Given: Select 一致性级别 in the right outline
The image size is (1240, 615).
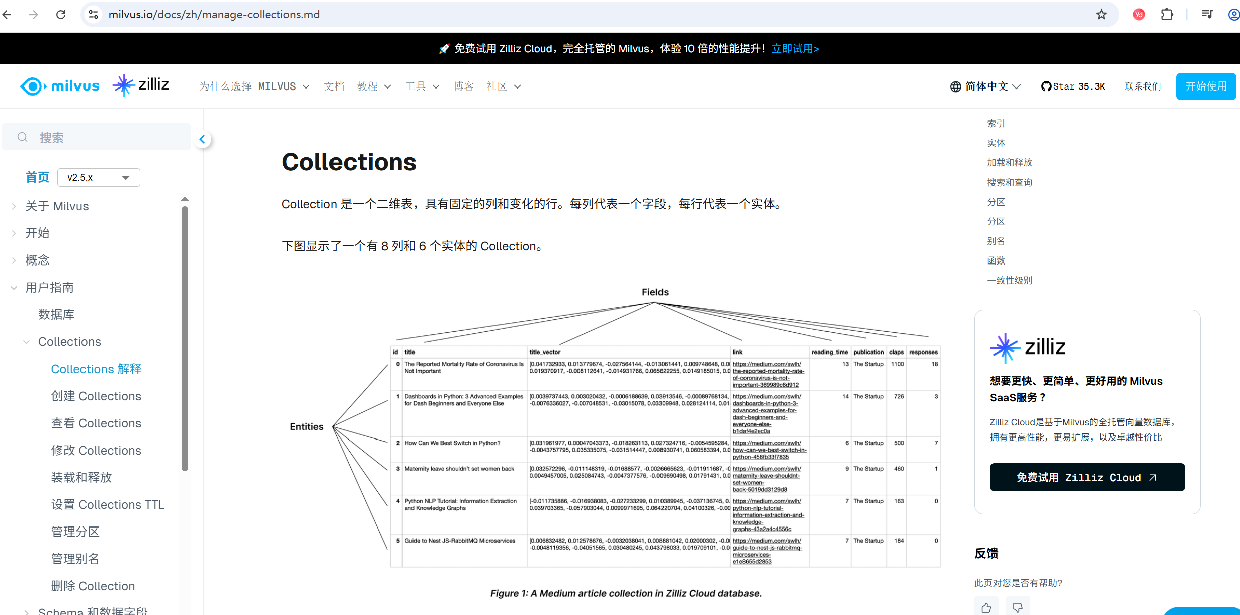Looking at the screenshot, I should pyautogui.click(x=1010, y=280).
